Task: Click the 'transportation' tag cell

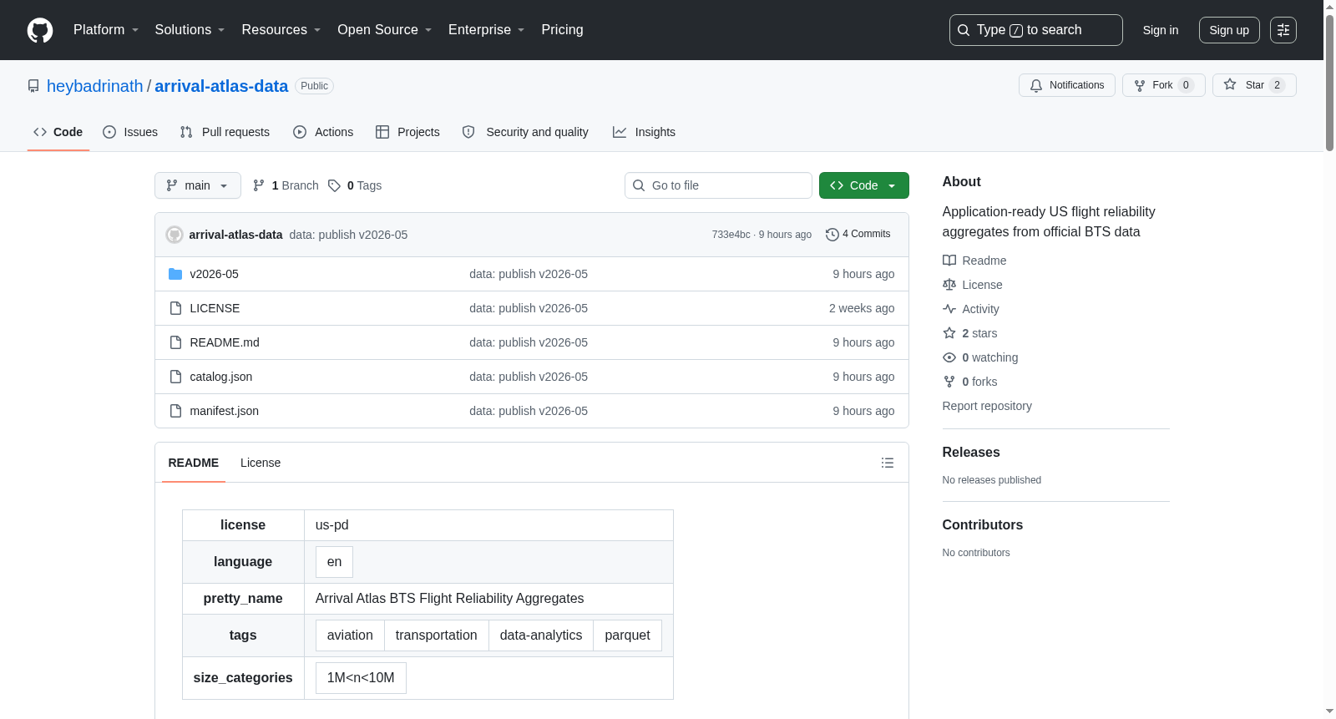Action: click(x=437, y=635)
